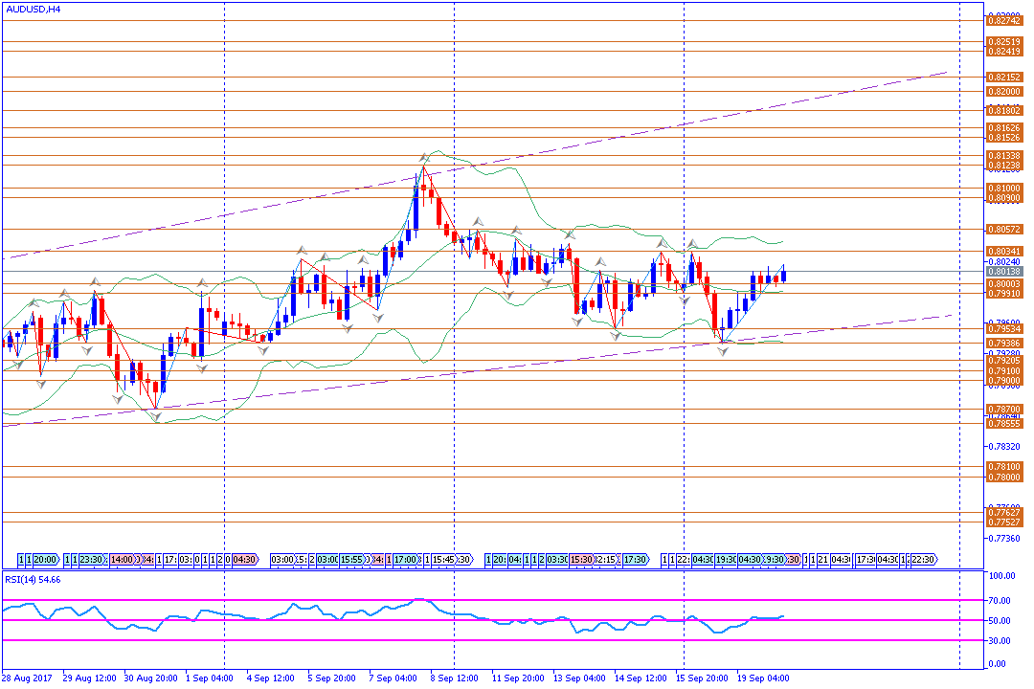Click the 28 Aug 2017 date label
Image resolution: width=1034 pixels, height=689 pixels.
pyautogui.click(x=27, y=678)
